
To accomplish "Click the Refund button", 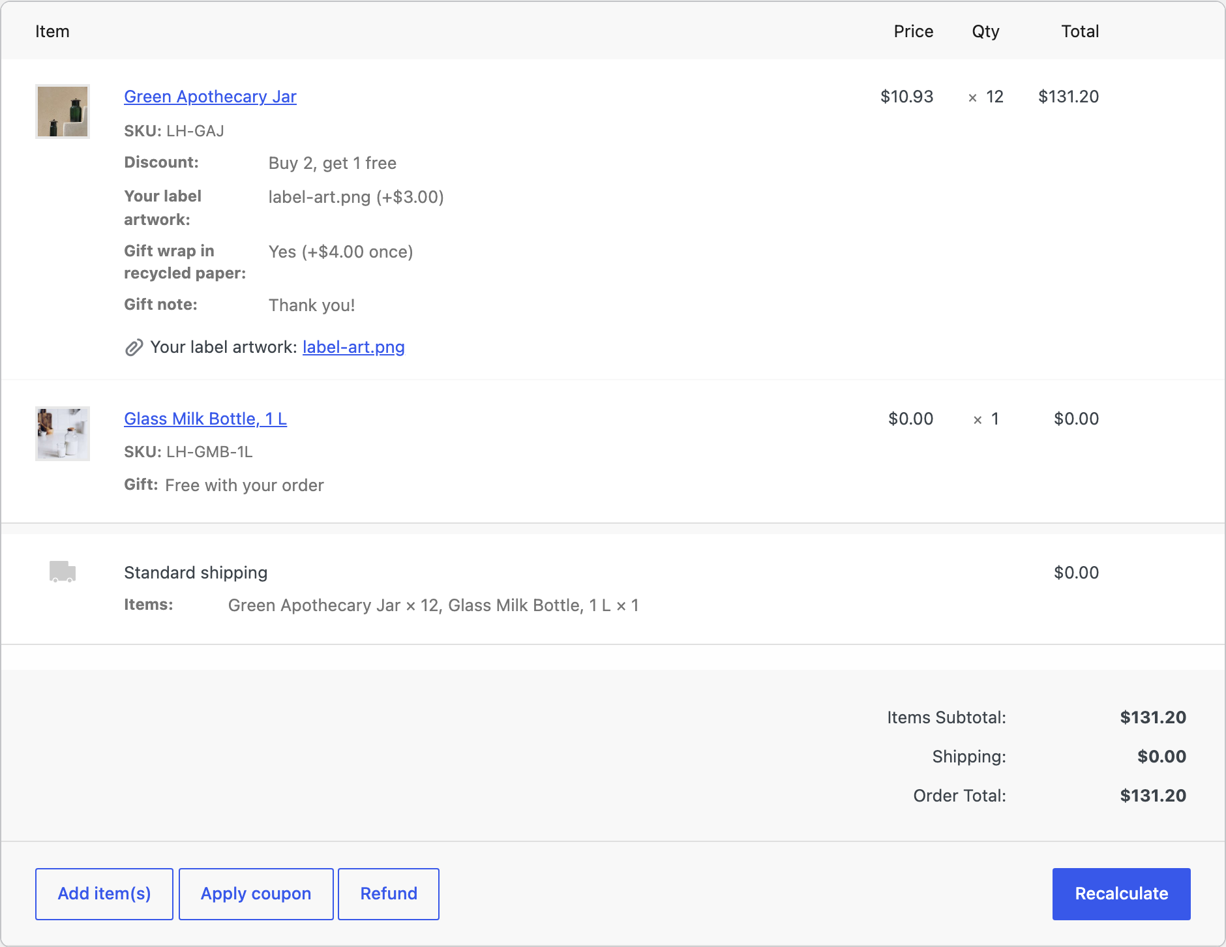I will coord(389,894).
